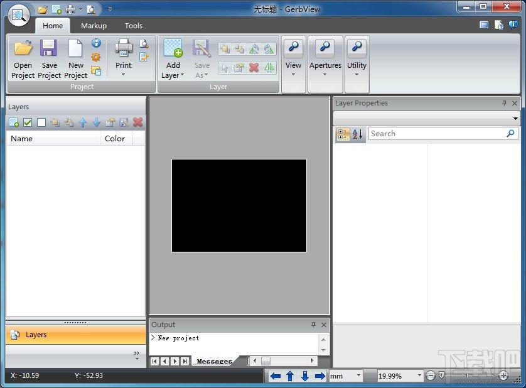Viewport: 526px width, 388px height.
Task: Click the zoom slider in status bar
Action: point(467,375)
